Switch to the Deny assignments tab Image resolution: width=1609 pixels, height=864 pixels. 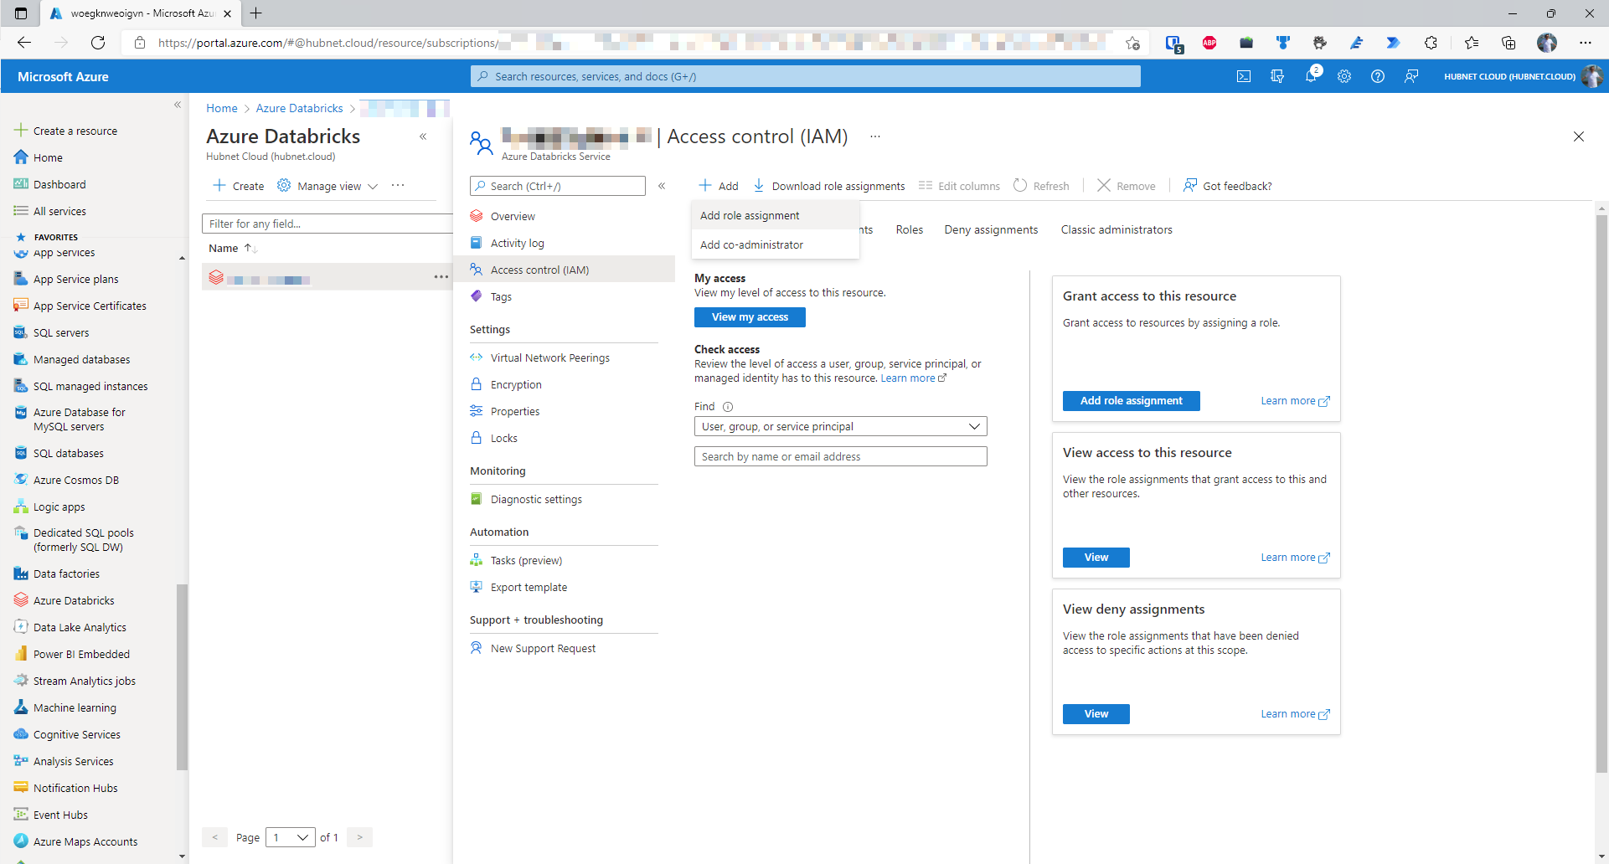pos(991,229)
